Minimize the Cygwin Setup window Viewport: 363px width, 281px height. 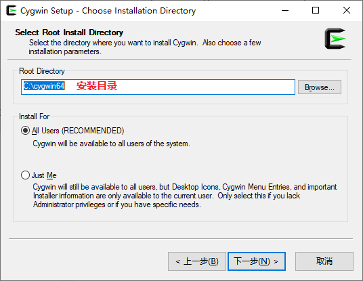[285, 10]
